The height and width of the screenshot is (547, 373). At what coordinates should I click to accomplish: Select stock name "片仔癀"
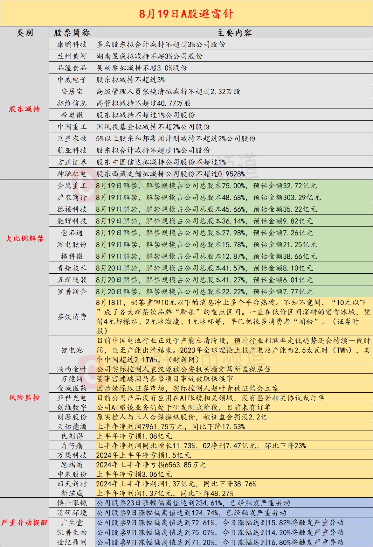tap(72, 445)
